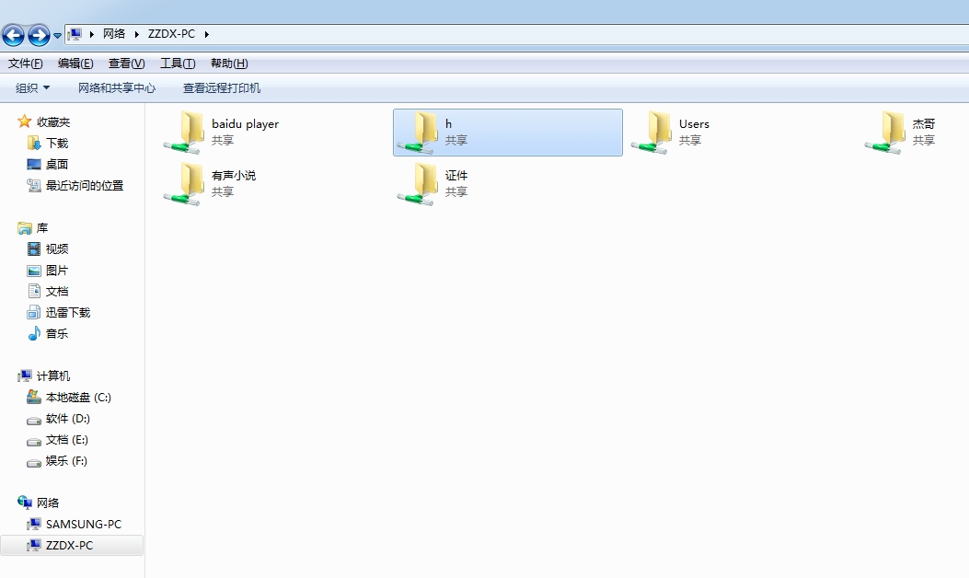Open 本地磁盘 (C:) drive

(x=78, y=397)
